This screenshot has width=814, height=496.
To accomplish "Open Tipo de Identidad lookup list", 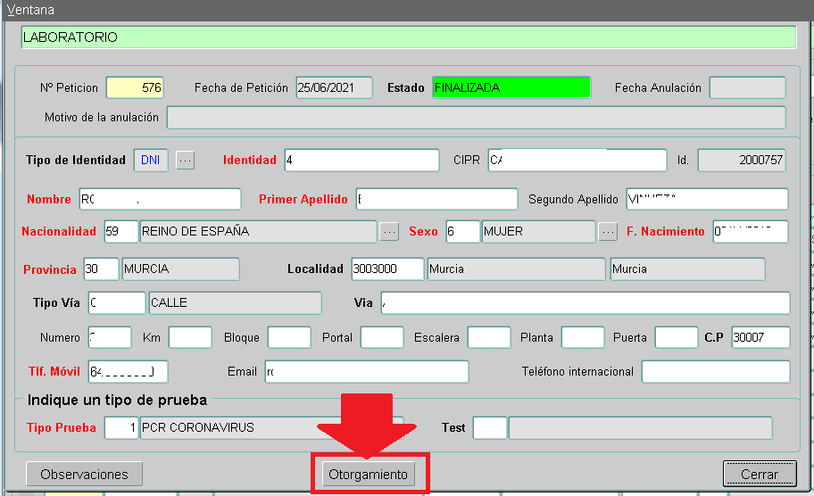I will [185, 161].
